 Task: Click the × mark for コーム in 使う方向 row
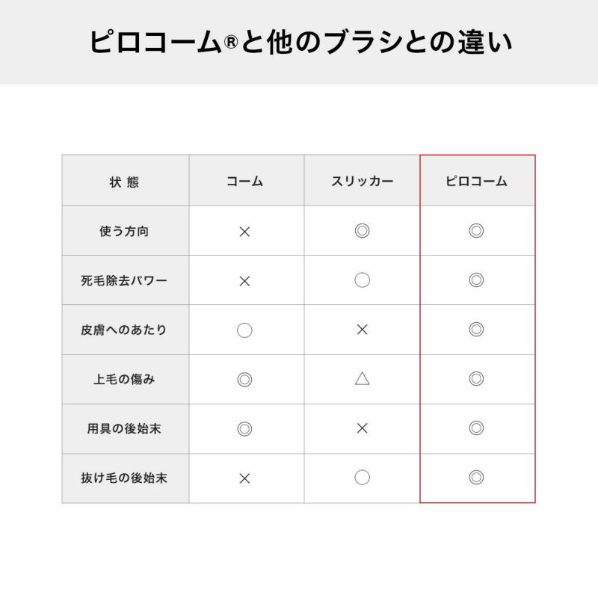[x=244, y=232]
